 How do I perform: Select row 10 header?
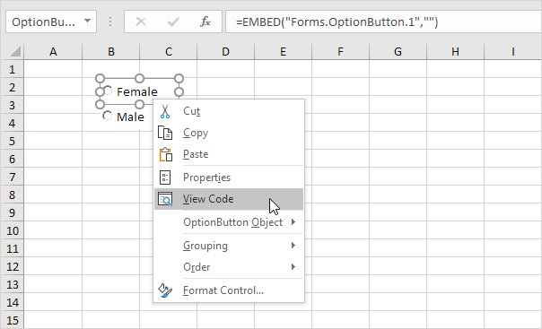(x=12, y=231)
